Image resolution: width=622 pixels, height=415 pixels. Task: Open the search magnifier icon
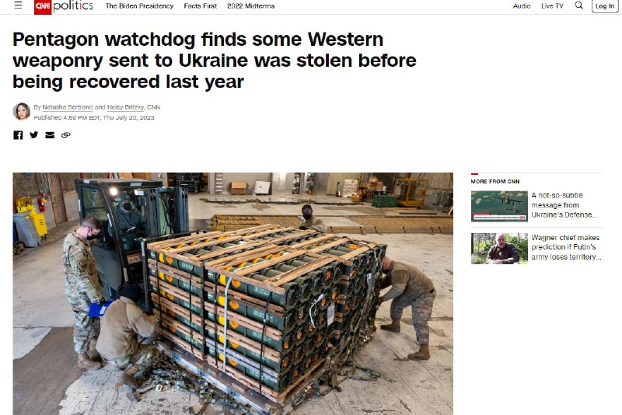(578, 5)
